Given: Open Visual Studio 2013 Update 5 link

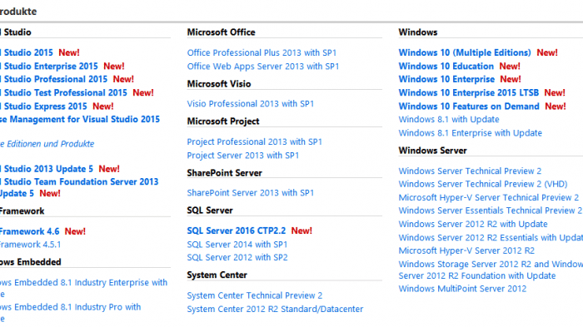Looking at the screenshot, I should tap(47, 169).
